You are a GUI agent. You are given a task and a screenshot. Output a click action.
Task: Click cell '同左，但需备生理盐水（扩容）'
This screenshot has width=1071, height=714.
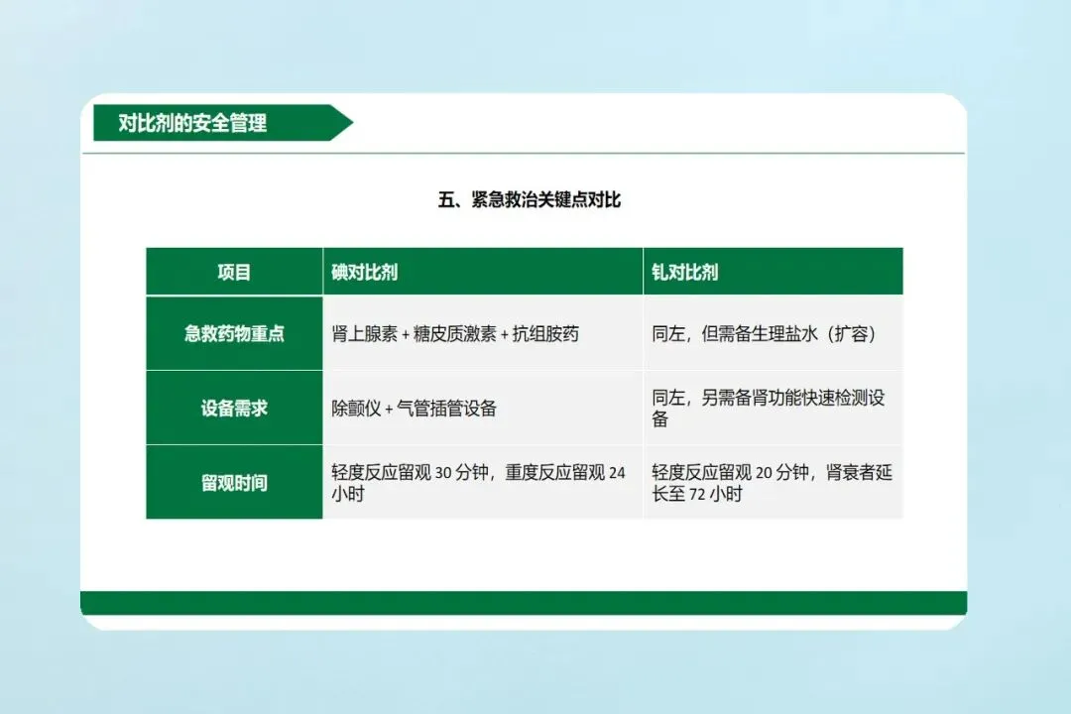tap(773, 333)
